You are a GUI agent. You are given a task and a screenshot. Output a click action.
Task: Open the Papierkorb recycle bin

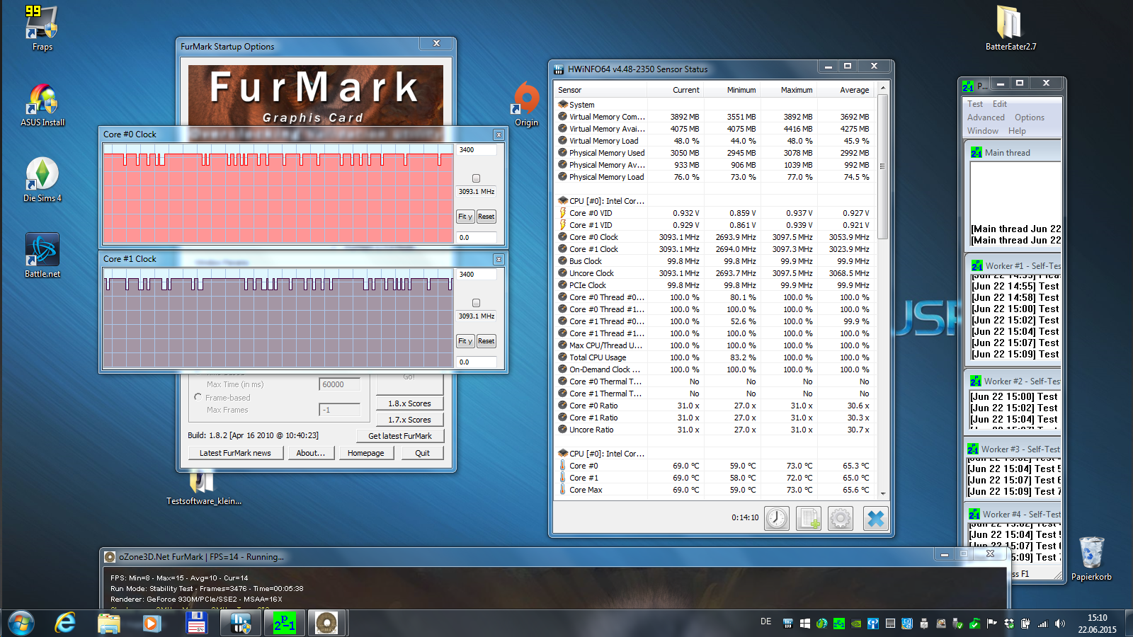[x=1091, y=559]
